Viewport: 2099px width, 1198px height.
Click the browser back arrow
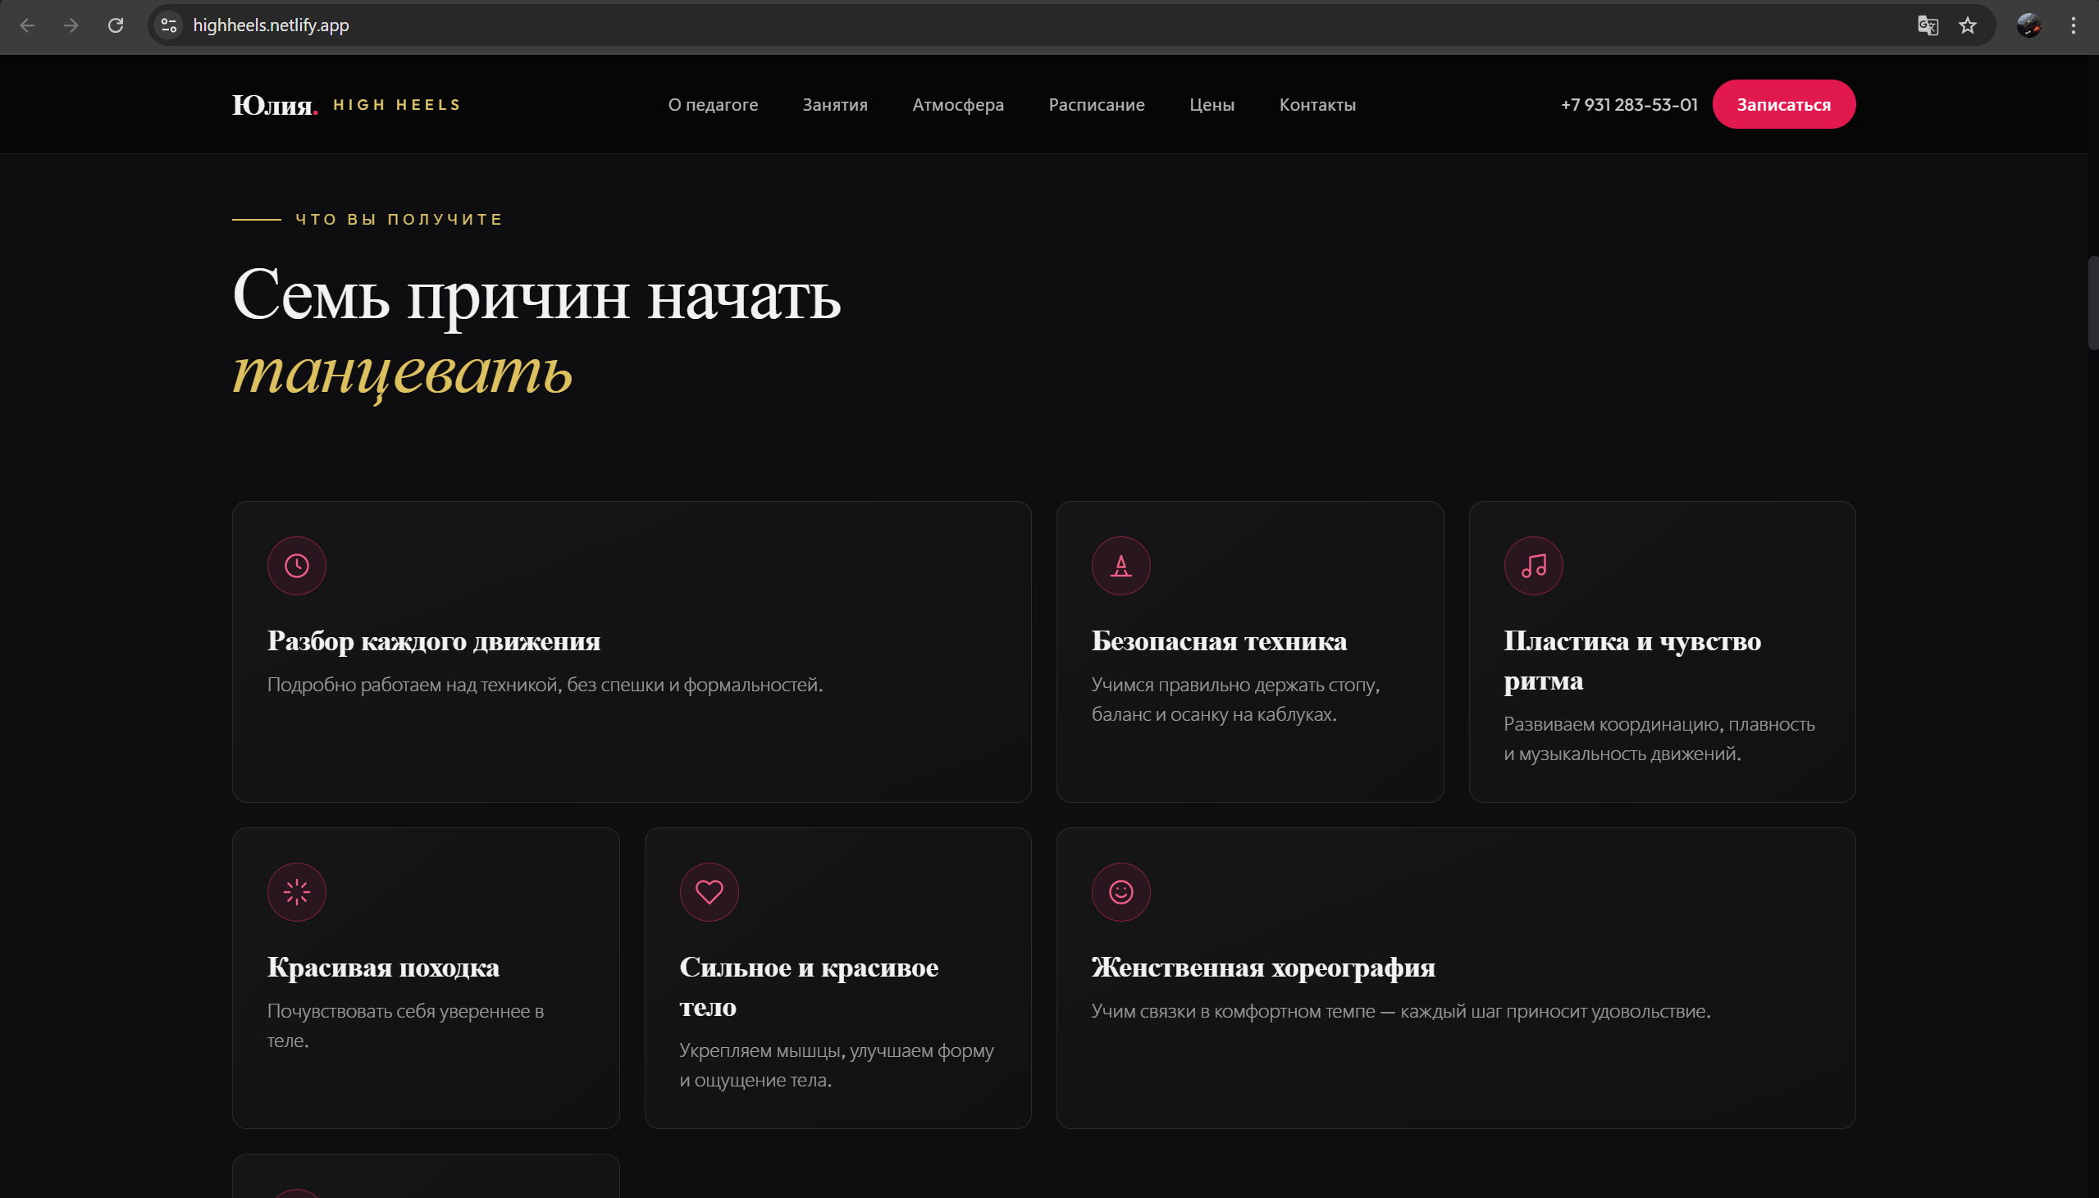(27, 25)
